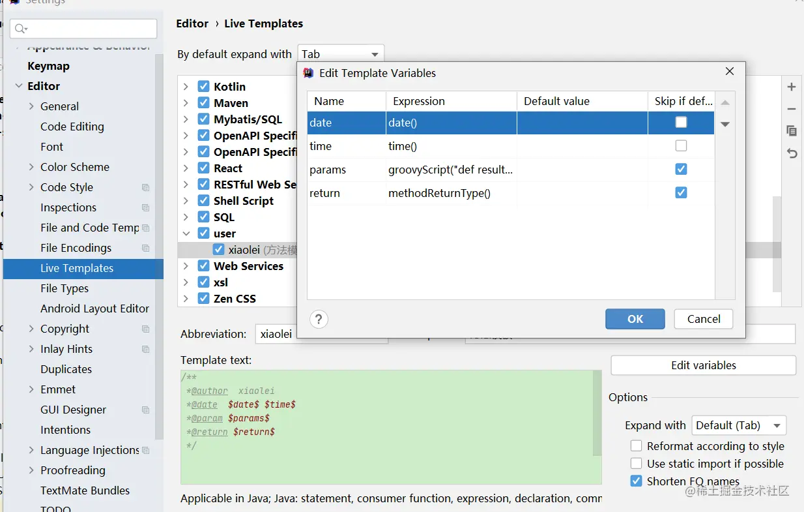804x512 pixels.
Task: Add a new live template with plus icon
Action: click(x=792, y=87)
